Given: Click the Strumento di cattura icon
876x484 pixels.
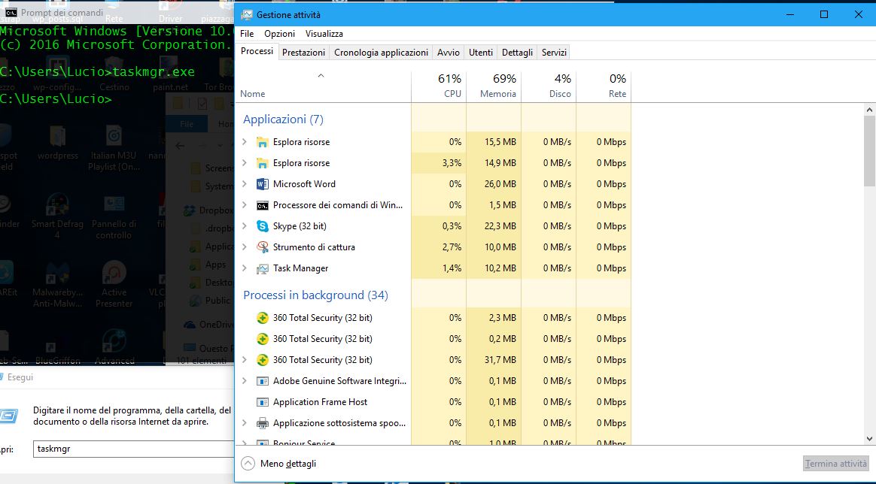Looking at the screenshot, I should (x=262, y=247).
